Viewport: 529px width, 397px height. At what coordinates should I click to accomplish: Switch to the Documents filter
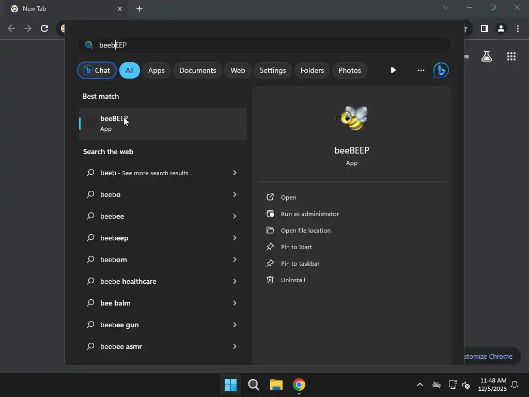197,70
